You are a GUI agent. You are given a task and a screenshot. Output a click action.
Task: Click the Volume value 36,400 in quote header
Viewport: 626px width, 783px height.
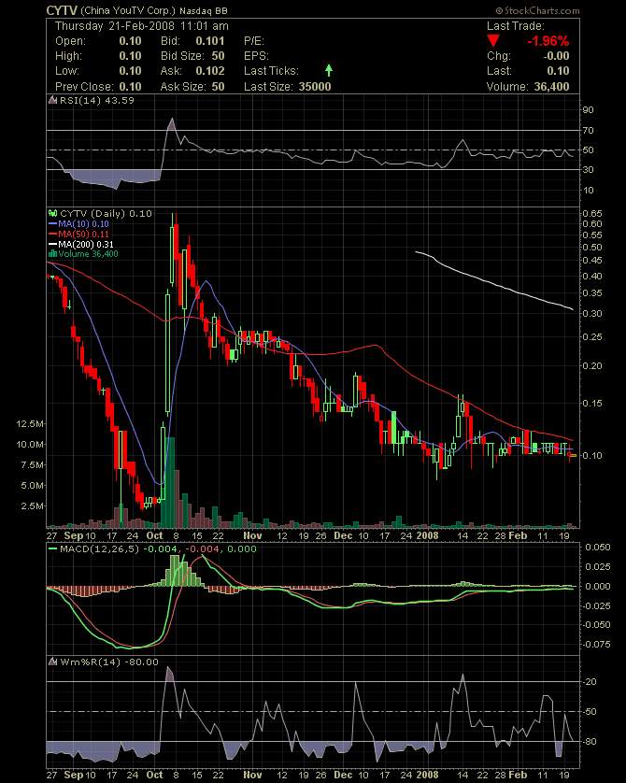tap(551, 86)
